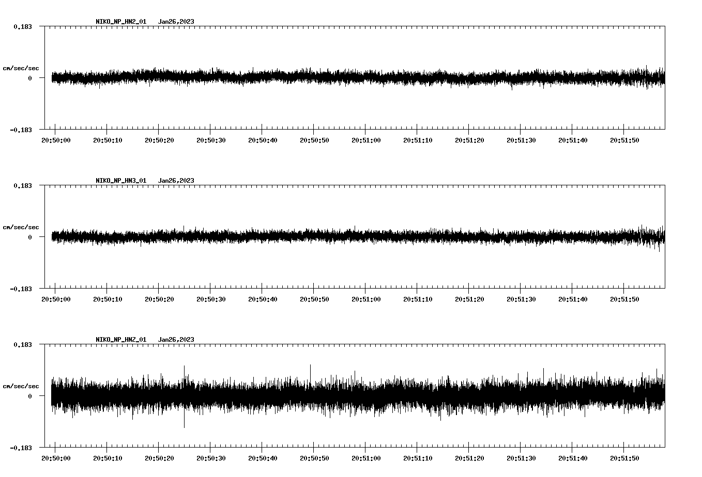Click the 20:50:10 time label under HN3 plot
The width and height of the screenshot is (702, 477).
click(108, 299)
